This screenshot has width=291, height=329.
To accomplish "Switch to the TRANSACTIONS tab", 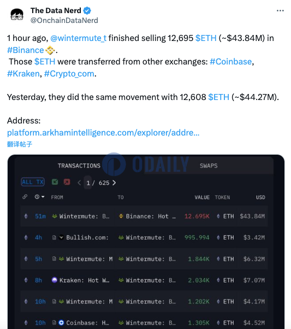I will tap(79, 166).
